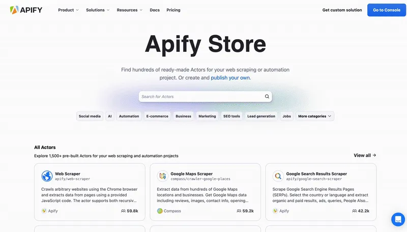Click the Web Scraper globe icon
This screenshot has width=407, height=232.
(x=47, y=176)
